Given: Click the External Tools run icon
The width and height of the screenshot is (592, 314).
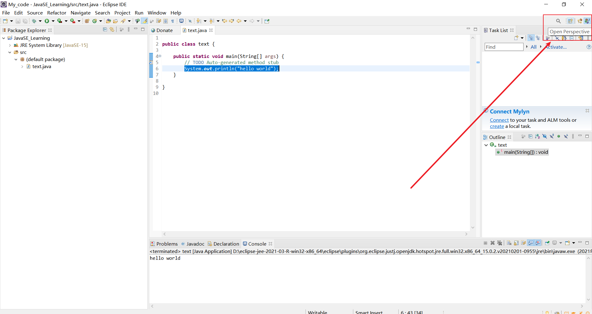Looking at the screenshot, I should (73, 21).
